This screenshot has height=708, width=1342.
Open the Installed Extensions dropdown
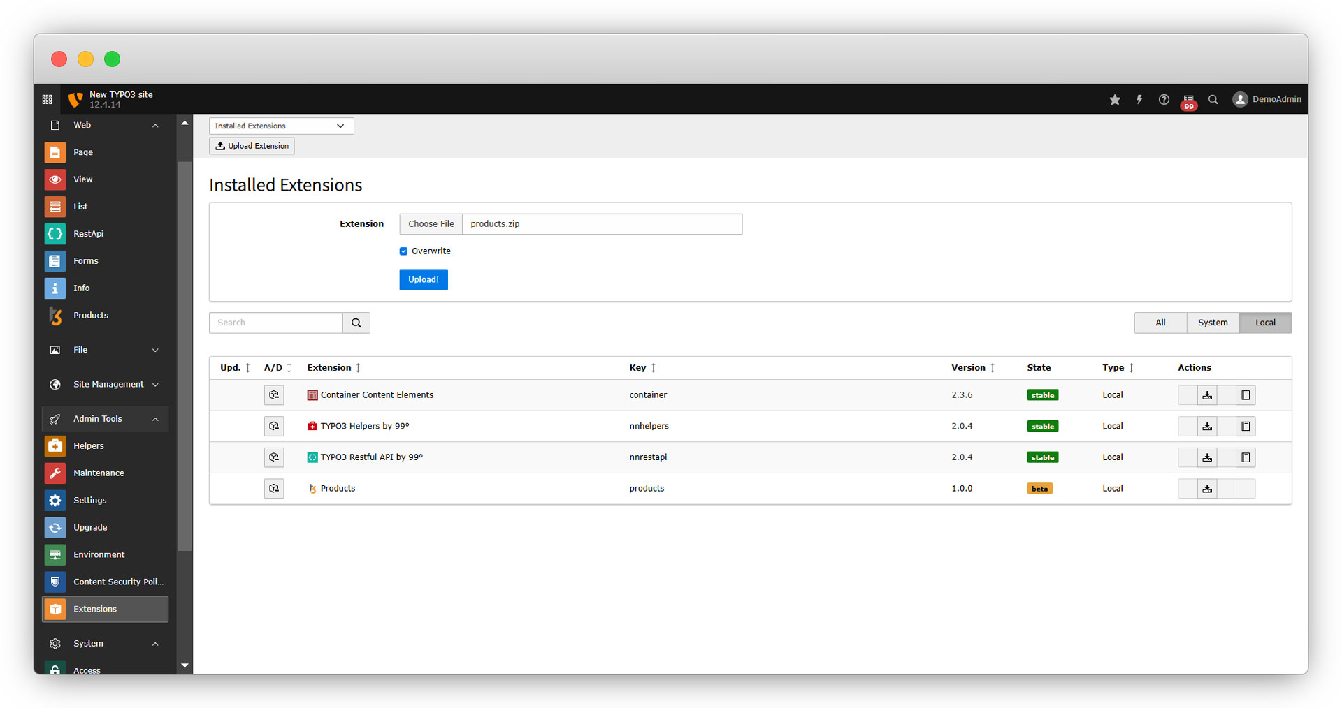click(x=281, y=126)
